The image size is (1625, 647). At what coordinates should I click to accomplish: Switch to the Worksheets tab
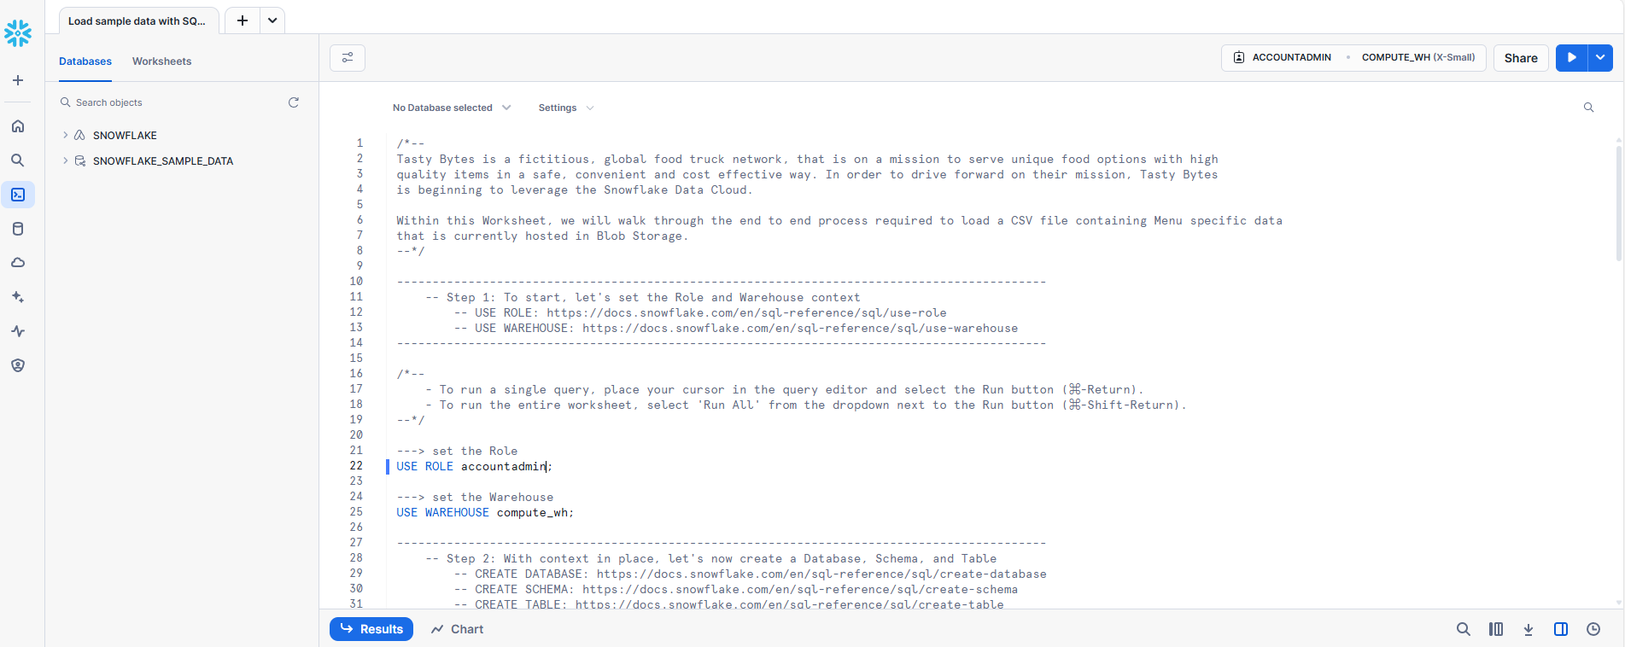click(x=161, y=61)
